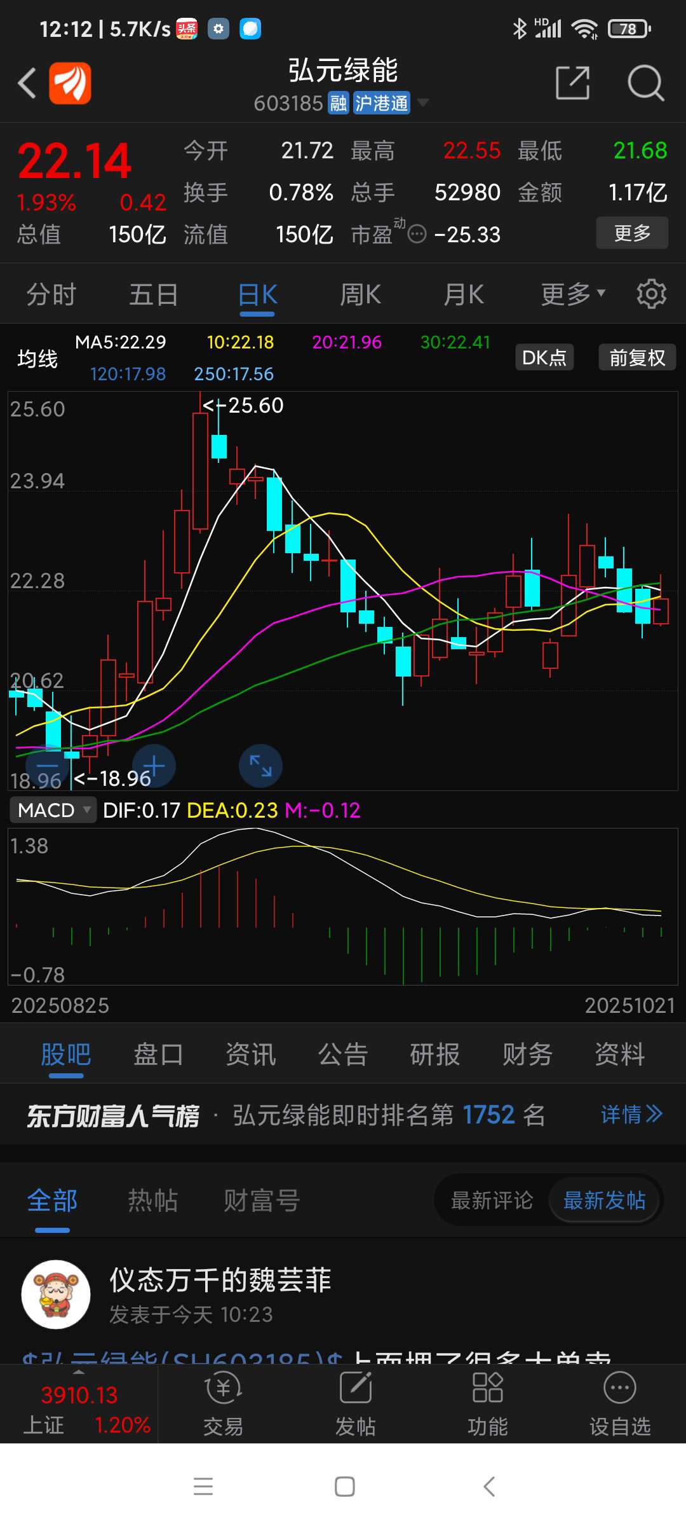Sort posts by 最新评论
Viewport: 686px width, 1526px height.
(x=492, y=1200)
